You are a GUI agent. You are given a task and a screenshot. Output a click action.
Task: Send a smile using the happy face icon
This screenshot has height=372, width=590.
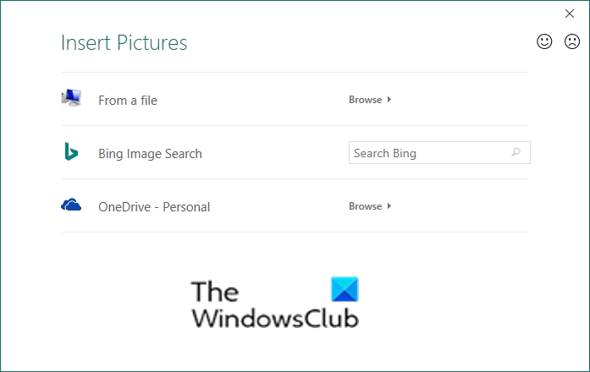[545, 41]
